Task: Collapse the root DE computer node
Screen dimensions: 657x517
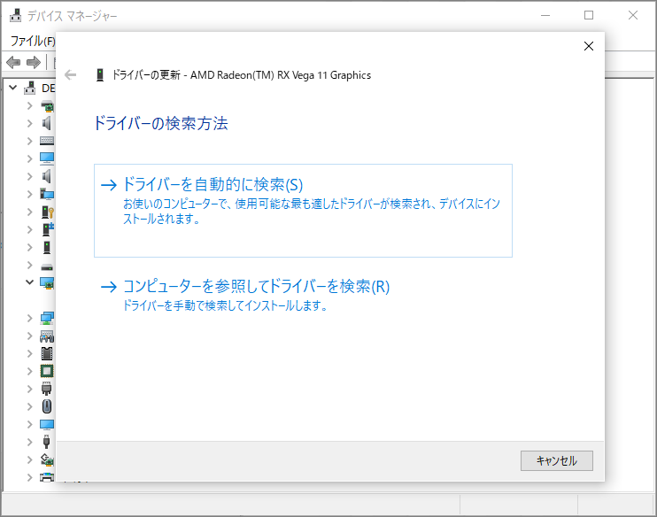Action: (x=13, y=88)
